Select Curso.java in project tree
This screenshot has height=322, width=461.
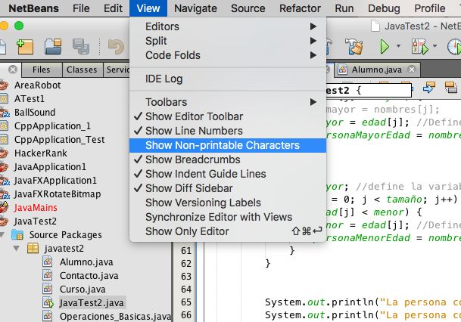pos(83,289)
